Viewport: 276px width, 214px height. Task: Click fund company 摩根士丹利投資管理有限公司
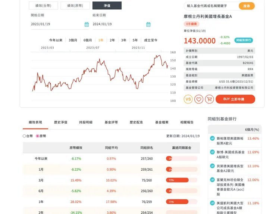234,88
